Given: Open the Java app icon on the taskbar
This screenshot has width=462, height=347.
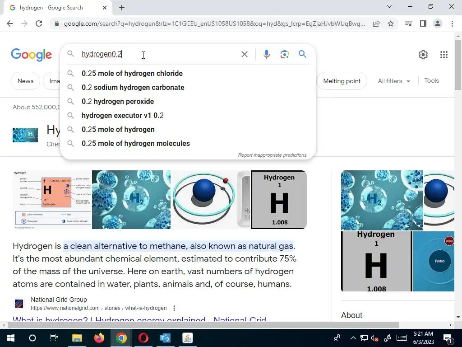Looking at the screenshot, I should click(187, 338).
